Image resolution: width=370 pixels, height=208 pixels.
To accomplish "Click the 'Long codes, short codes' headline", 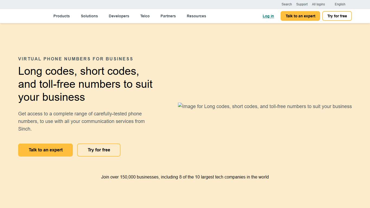I will [85, 84].
